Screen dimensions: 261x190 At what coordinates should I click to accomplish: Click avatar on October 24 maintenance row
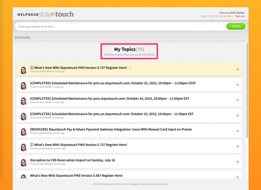tap(24, 101)
